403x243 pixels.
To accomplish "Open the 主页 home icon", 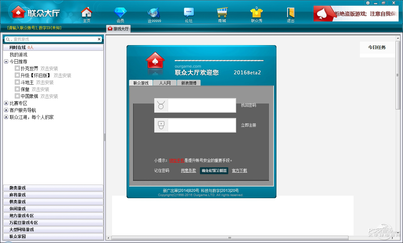I will [x=87, y=13].
